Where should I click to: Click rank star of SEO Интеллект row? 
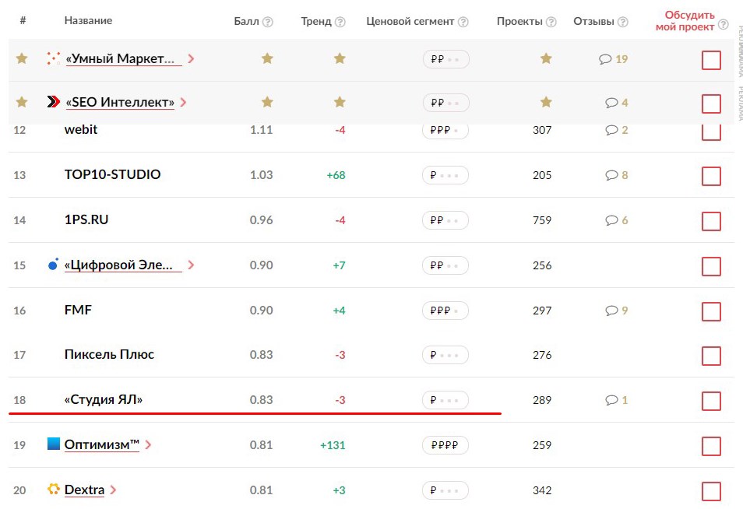click(22, 102)
